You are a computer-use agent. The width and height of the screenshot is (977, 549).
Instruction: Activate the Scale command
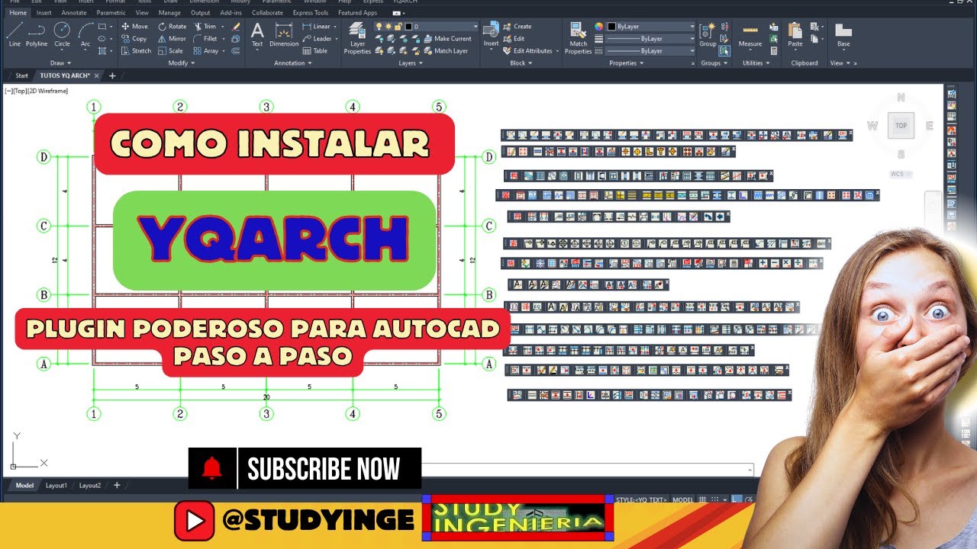(x=170, y=51)
